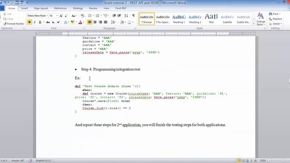Open the Font name dropdown
290x163 pixels.
47,16
